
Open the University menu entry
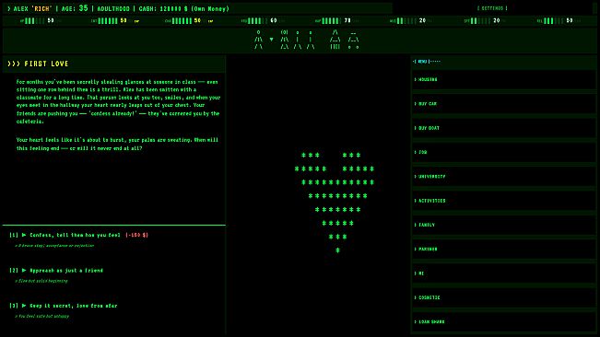point(503,177)
